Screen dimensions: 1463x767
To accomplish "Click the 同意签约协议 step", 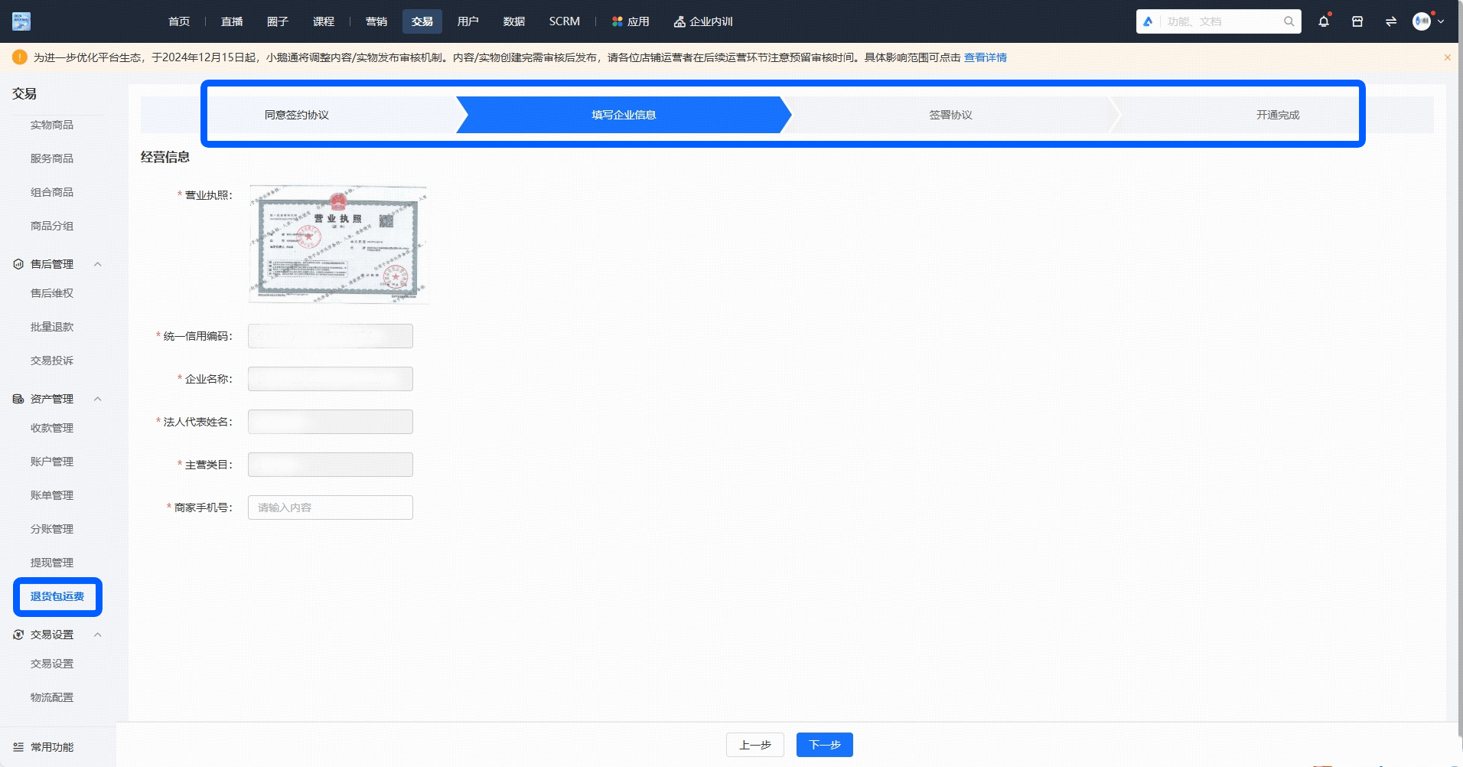I will pos(297,115).
